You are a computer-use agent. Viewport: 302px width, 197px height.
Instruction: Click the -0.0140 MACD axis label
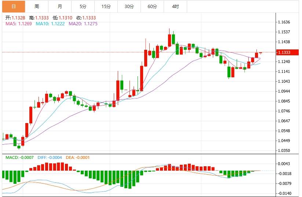coord(285,193)
